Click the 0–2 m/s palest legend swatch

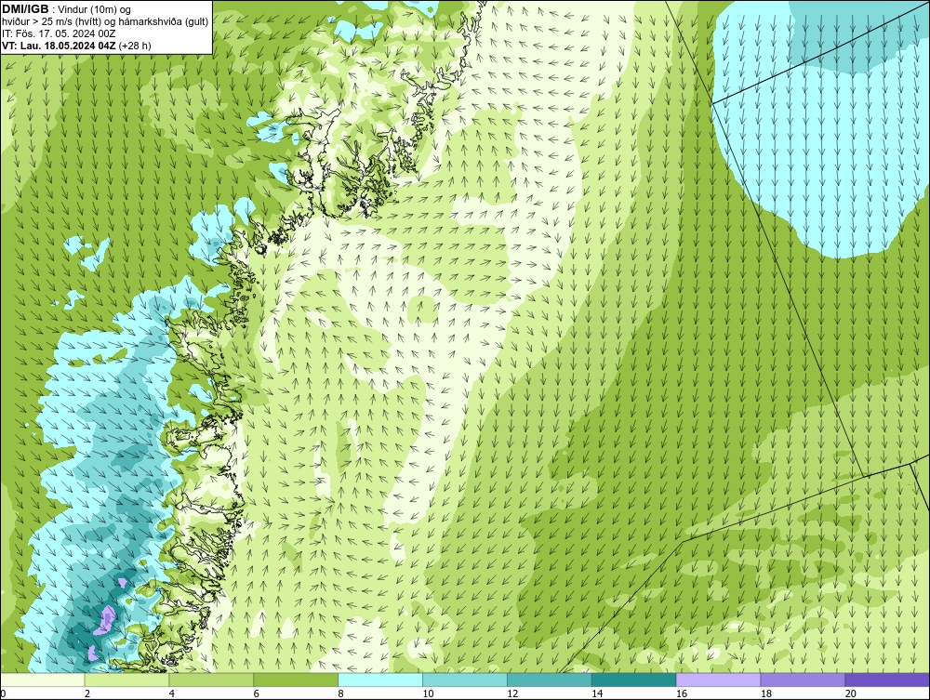coord(43,680)
